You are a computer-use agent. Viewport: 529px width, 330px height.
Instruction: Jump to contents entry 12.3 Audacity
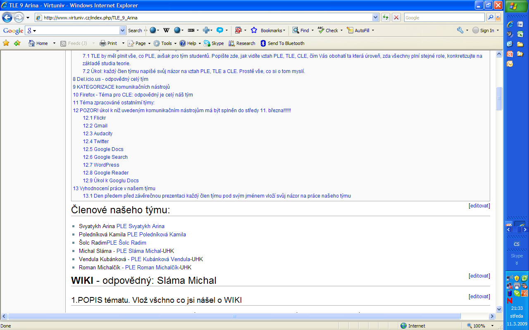pyautogui.click(x=98, y=134)
